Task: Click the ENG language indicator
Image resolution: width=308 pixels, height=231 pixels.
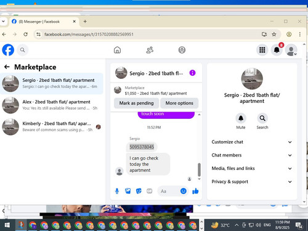Action: coord(267,225)
